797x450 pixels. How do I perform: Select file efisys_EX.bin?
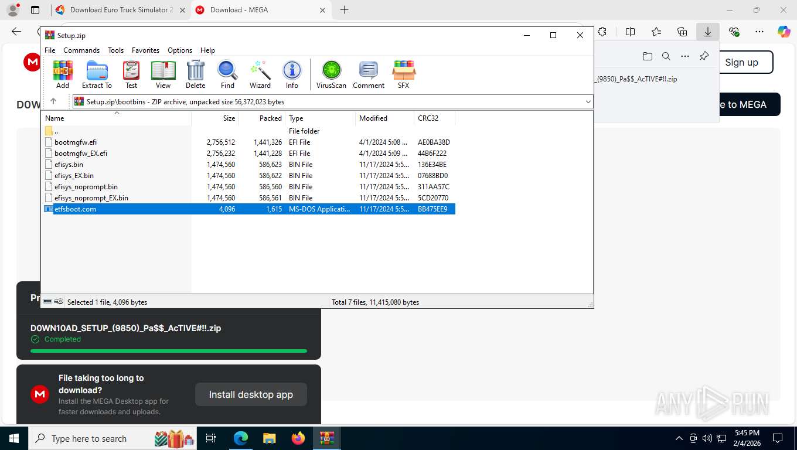click(x=74, y=176)
